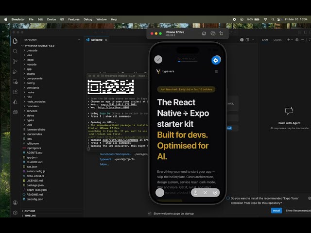Open .env file in explorer
Viewport: 311px width, 233px height.
29,139
